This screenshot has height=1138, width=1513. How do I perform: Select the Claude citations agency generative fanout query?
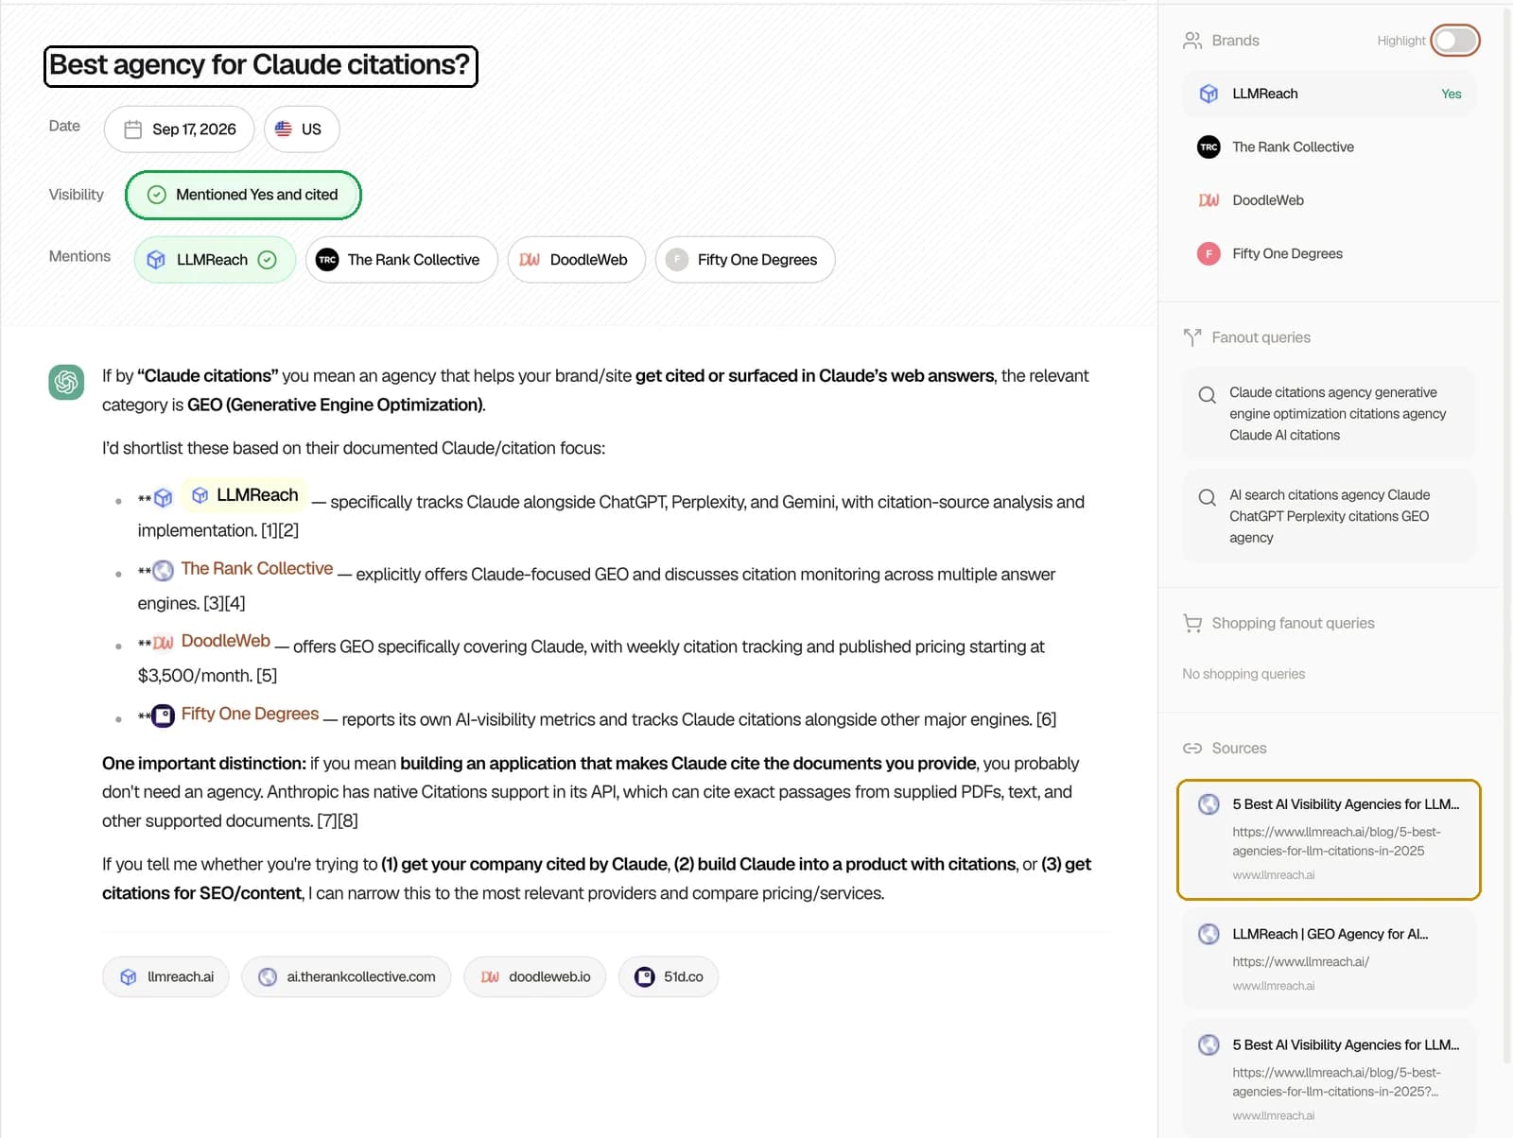coord(1329,414)
